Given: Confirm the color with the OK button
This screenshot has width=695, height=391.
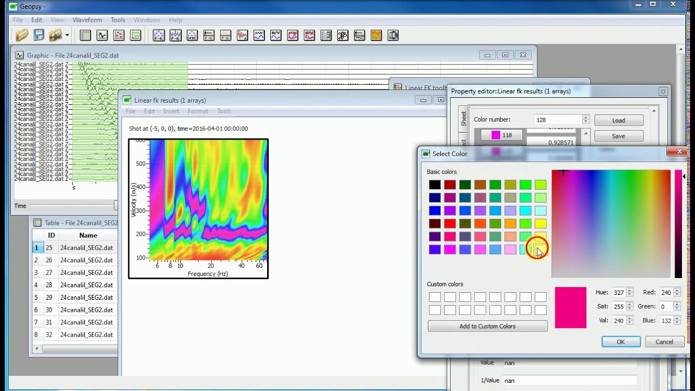Looking at the screenshot, I should click(x=621, y=342).
